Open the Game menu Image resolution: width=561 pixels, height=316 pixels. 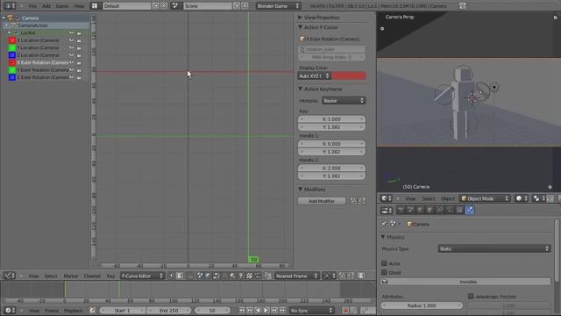pos(62,6)
